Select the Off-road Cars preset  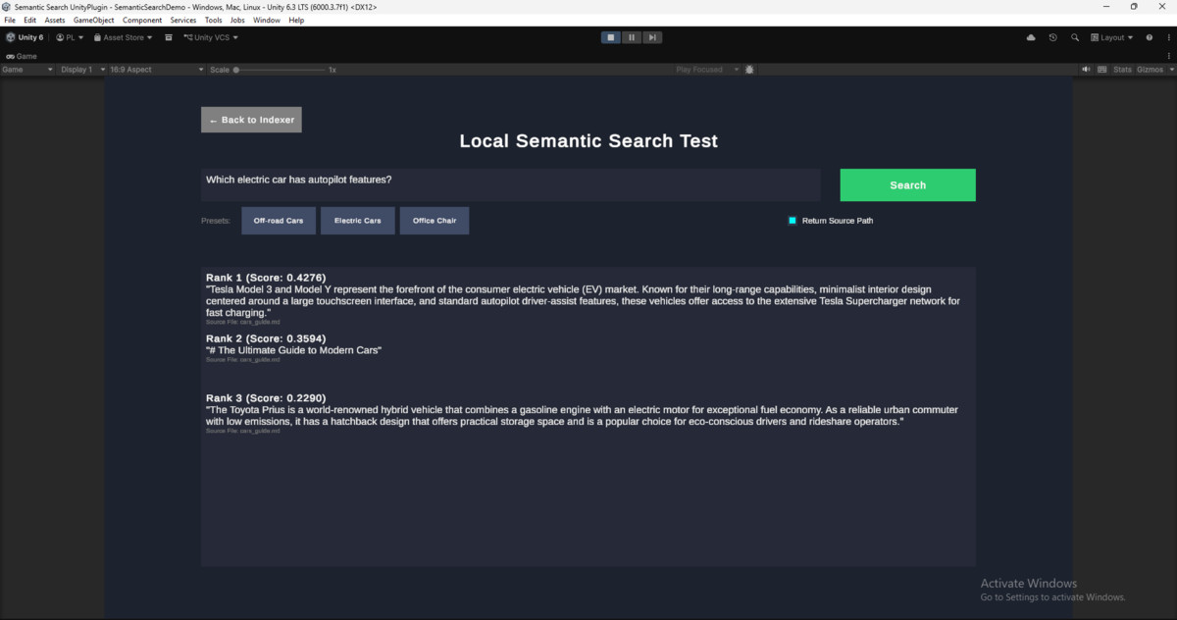[x=279, y=221]
